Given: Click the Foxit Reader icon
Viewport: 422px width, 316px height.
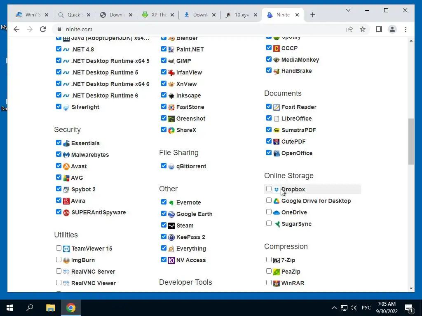Looking at the screenshot, I should click(x=277, y=107).
